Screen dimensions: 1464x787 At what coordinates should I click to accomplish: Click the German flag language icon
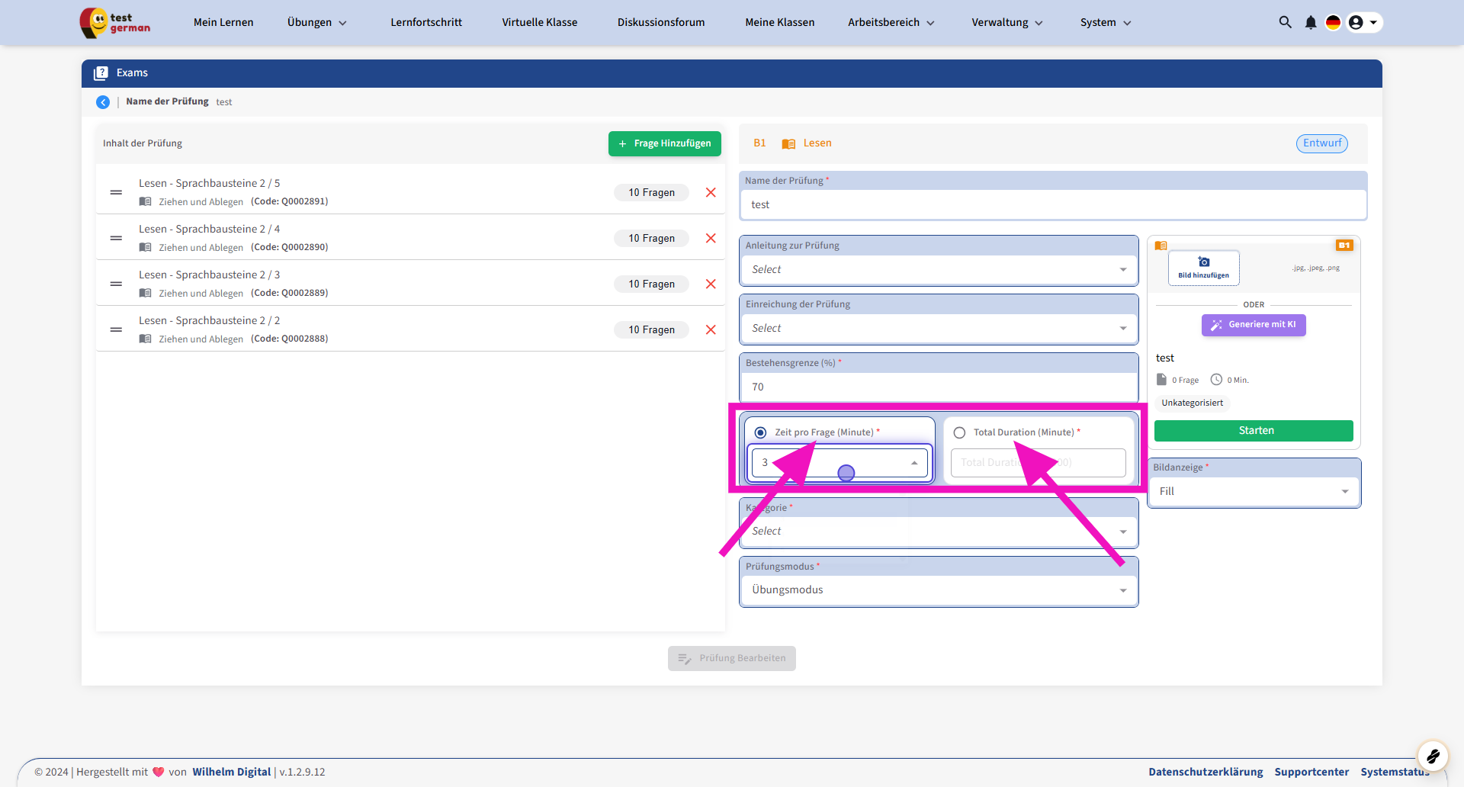click(1333, 22)
